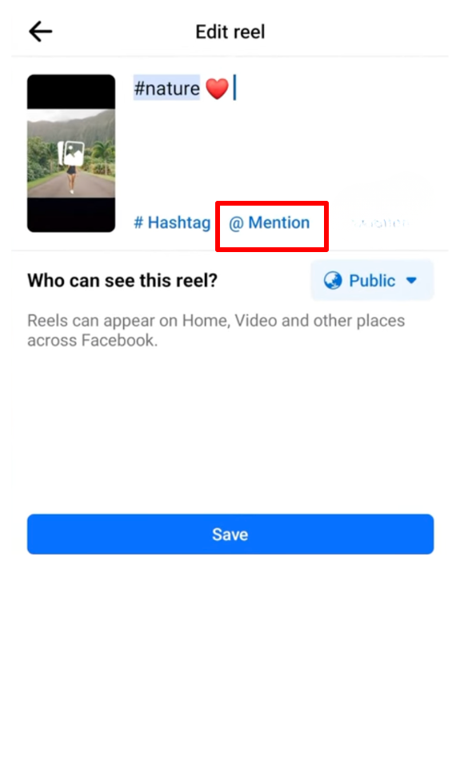Tap the faded option right of Mention

point(379,223)
